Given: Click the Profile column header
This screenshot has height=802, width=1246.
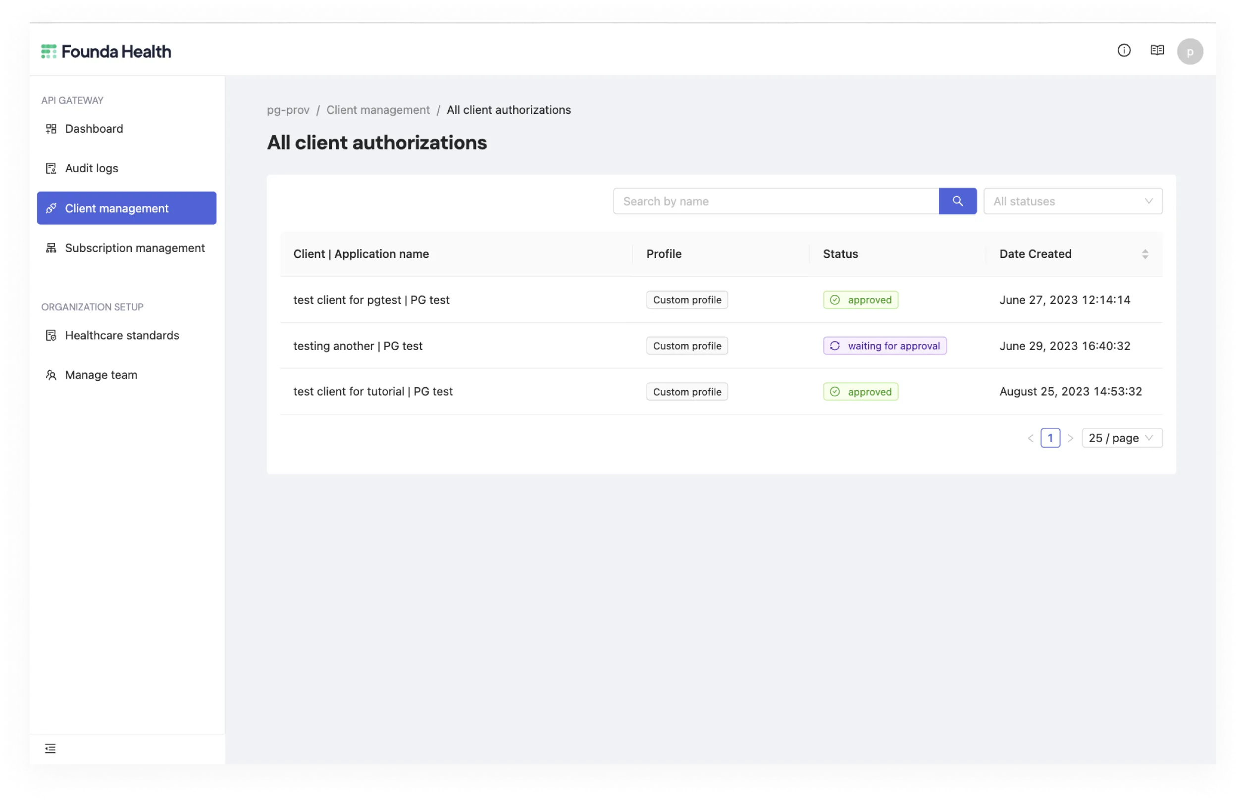Looking at the screenshot, I should 721,254.
